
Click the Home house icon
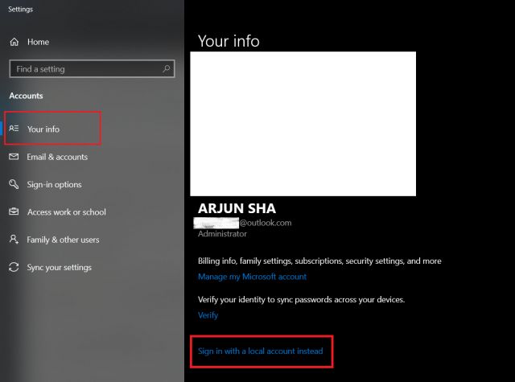pyautogui.click(x=14, y=42)
